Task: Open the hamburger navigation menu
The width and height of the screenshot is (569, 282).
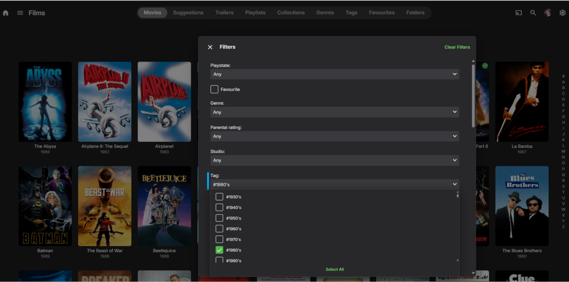Action: tap(20, 13)
